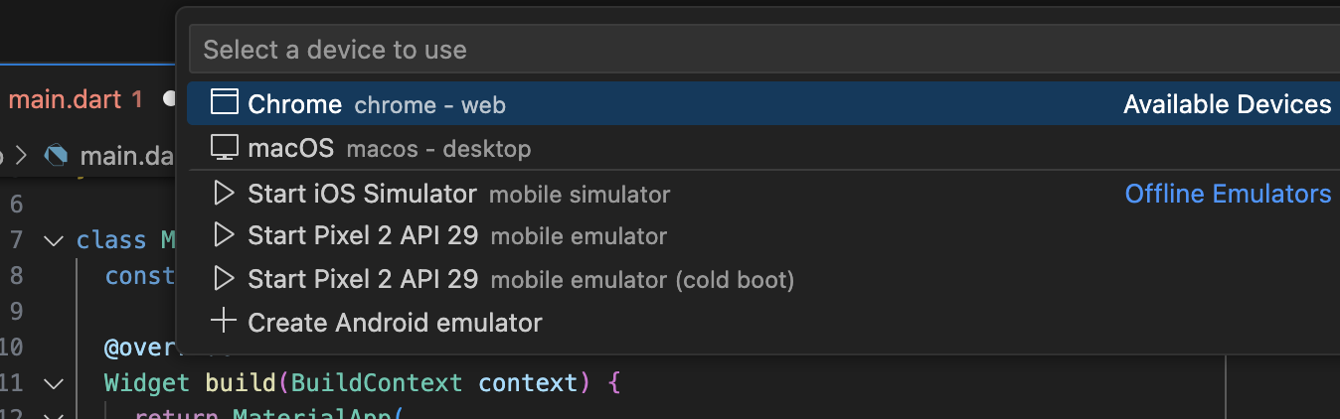Click the unsaved dot on main.dart tab
1340x419 pixels.
click(168, 100)
